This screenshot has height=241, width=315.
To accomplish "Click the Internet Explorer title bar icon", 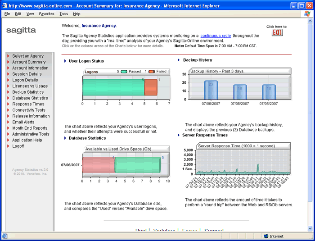I will pos(4,6).
